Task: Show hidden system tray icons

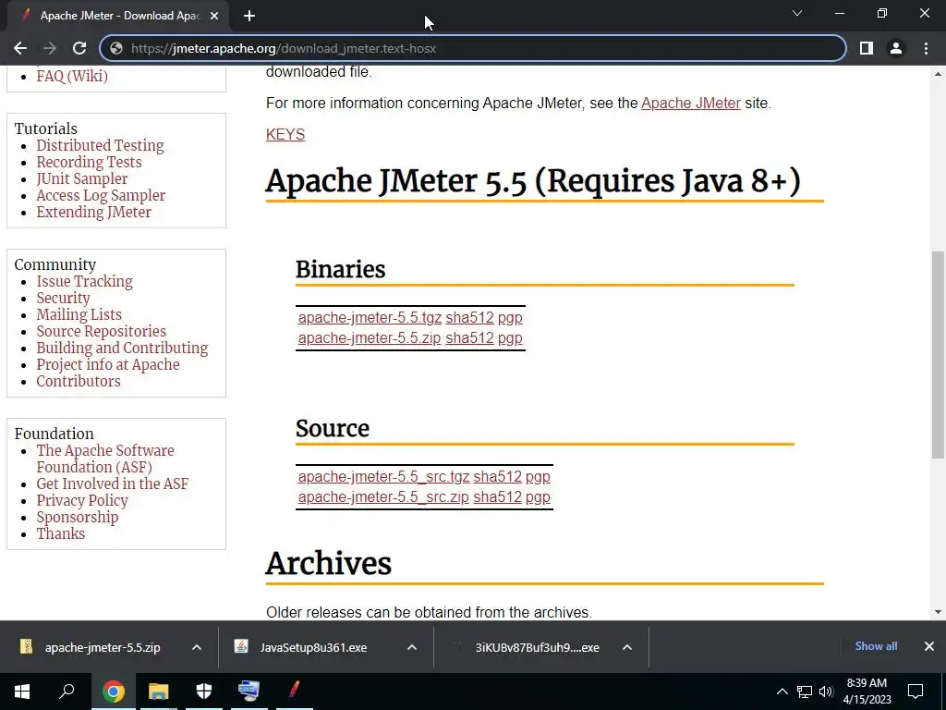Action: point(782,692)
